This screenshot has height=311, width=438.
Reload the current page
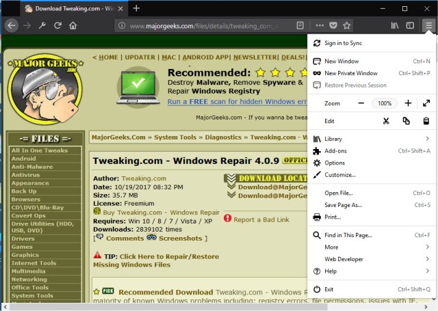[x=57, y=26]
